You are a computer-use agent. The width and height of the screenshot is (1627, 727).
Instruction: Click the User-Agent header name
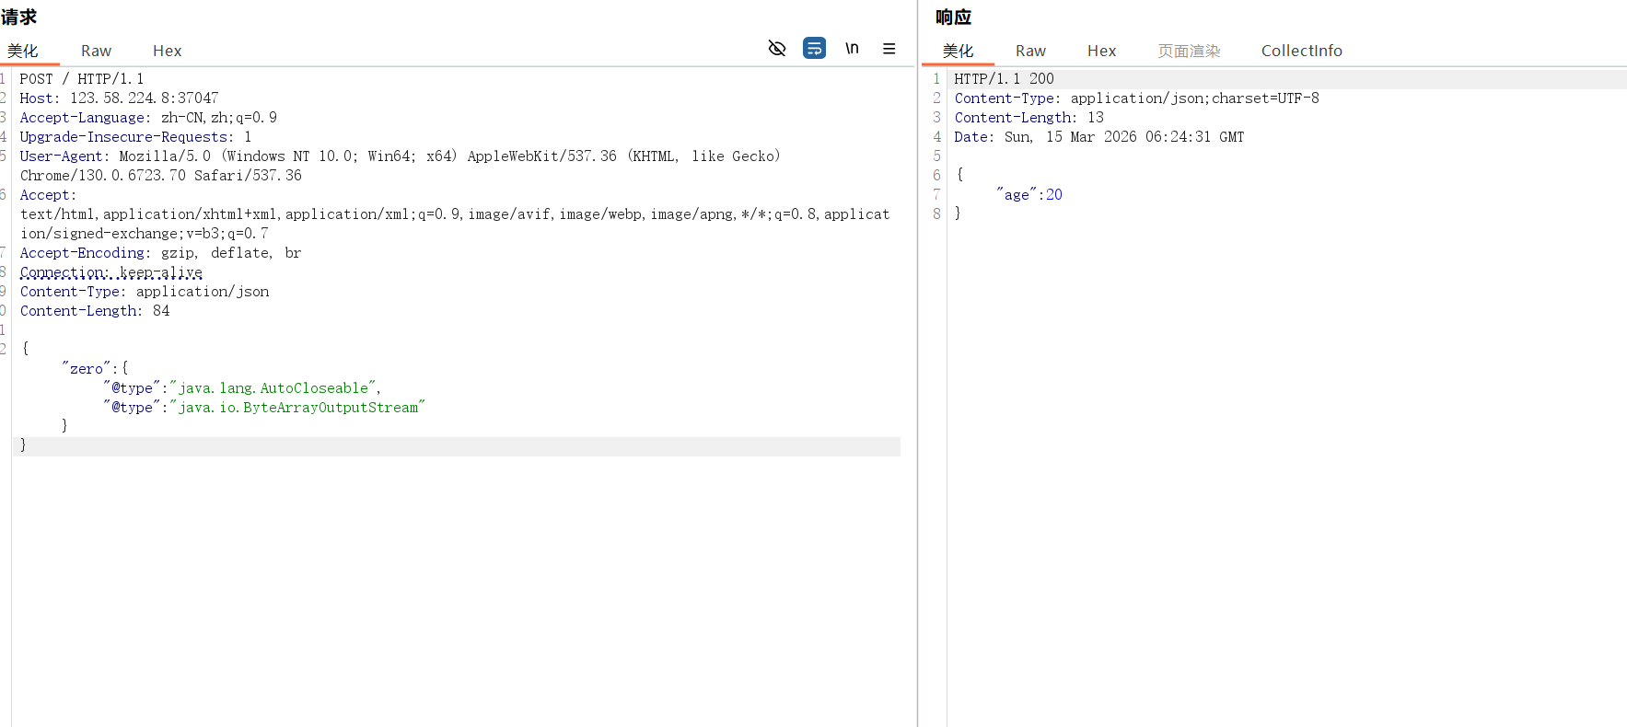pyautogui.click(x=61, y=156)
